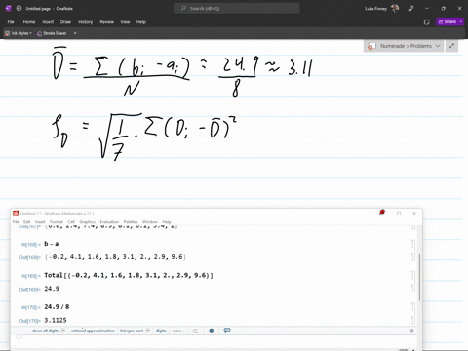Open the OneNote File menu
468x351 pixels.
pyautogui.click(x=11, y=22)
